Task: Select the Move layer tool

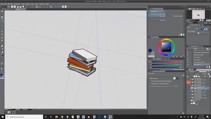Action: [x=2, y=20]
